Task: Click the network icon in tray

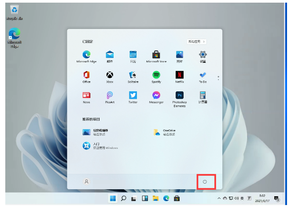Action: click(x=231, y=198)
